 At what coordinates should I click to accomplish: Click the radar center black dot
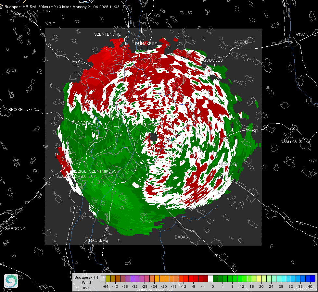(x=154, y=137)
